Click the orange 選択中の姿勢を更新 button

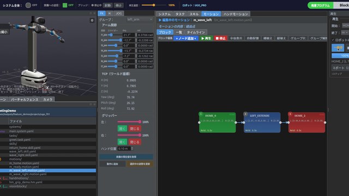[x=140, y=164]
